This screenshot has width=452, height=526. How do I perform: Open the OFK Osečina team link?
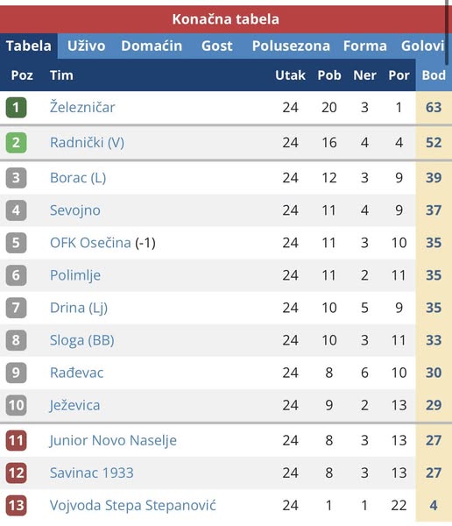coord(90,243)
